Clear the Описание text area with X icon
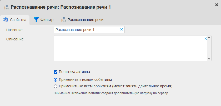The height and width of the screenshot is (106, 221). coord(206,39)
